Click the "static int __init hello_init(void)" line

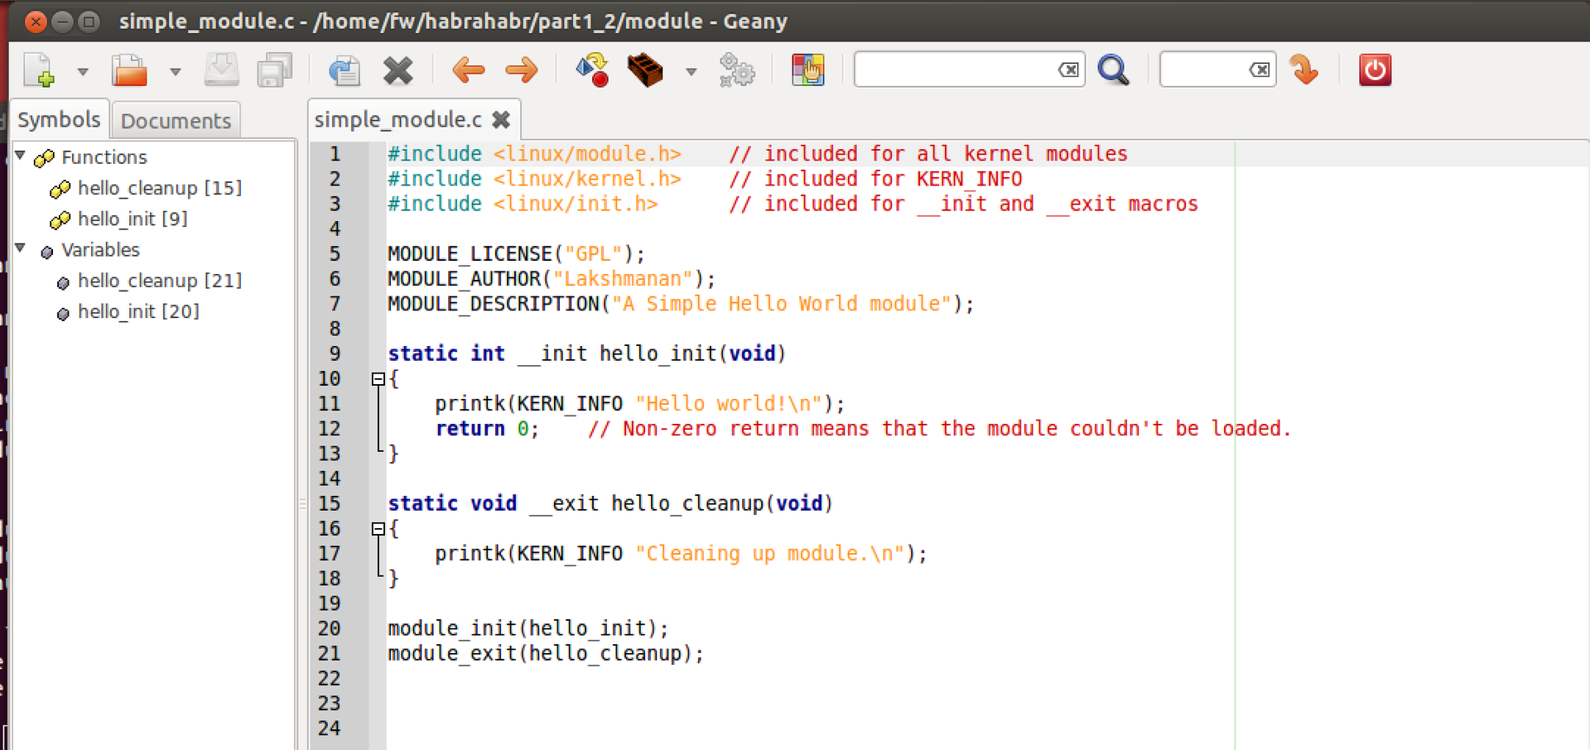tap(587, 354)
